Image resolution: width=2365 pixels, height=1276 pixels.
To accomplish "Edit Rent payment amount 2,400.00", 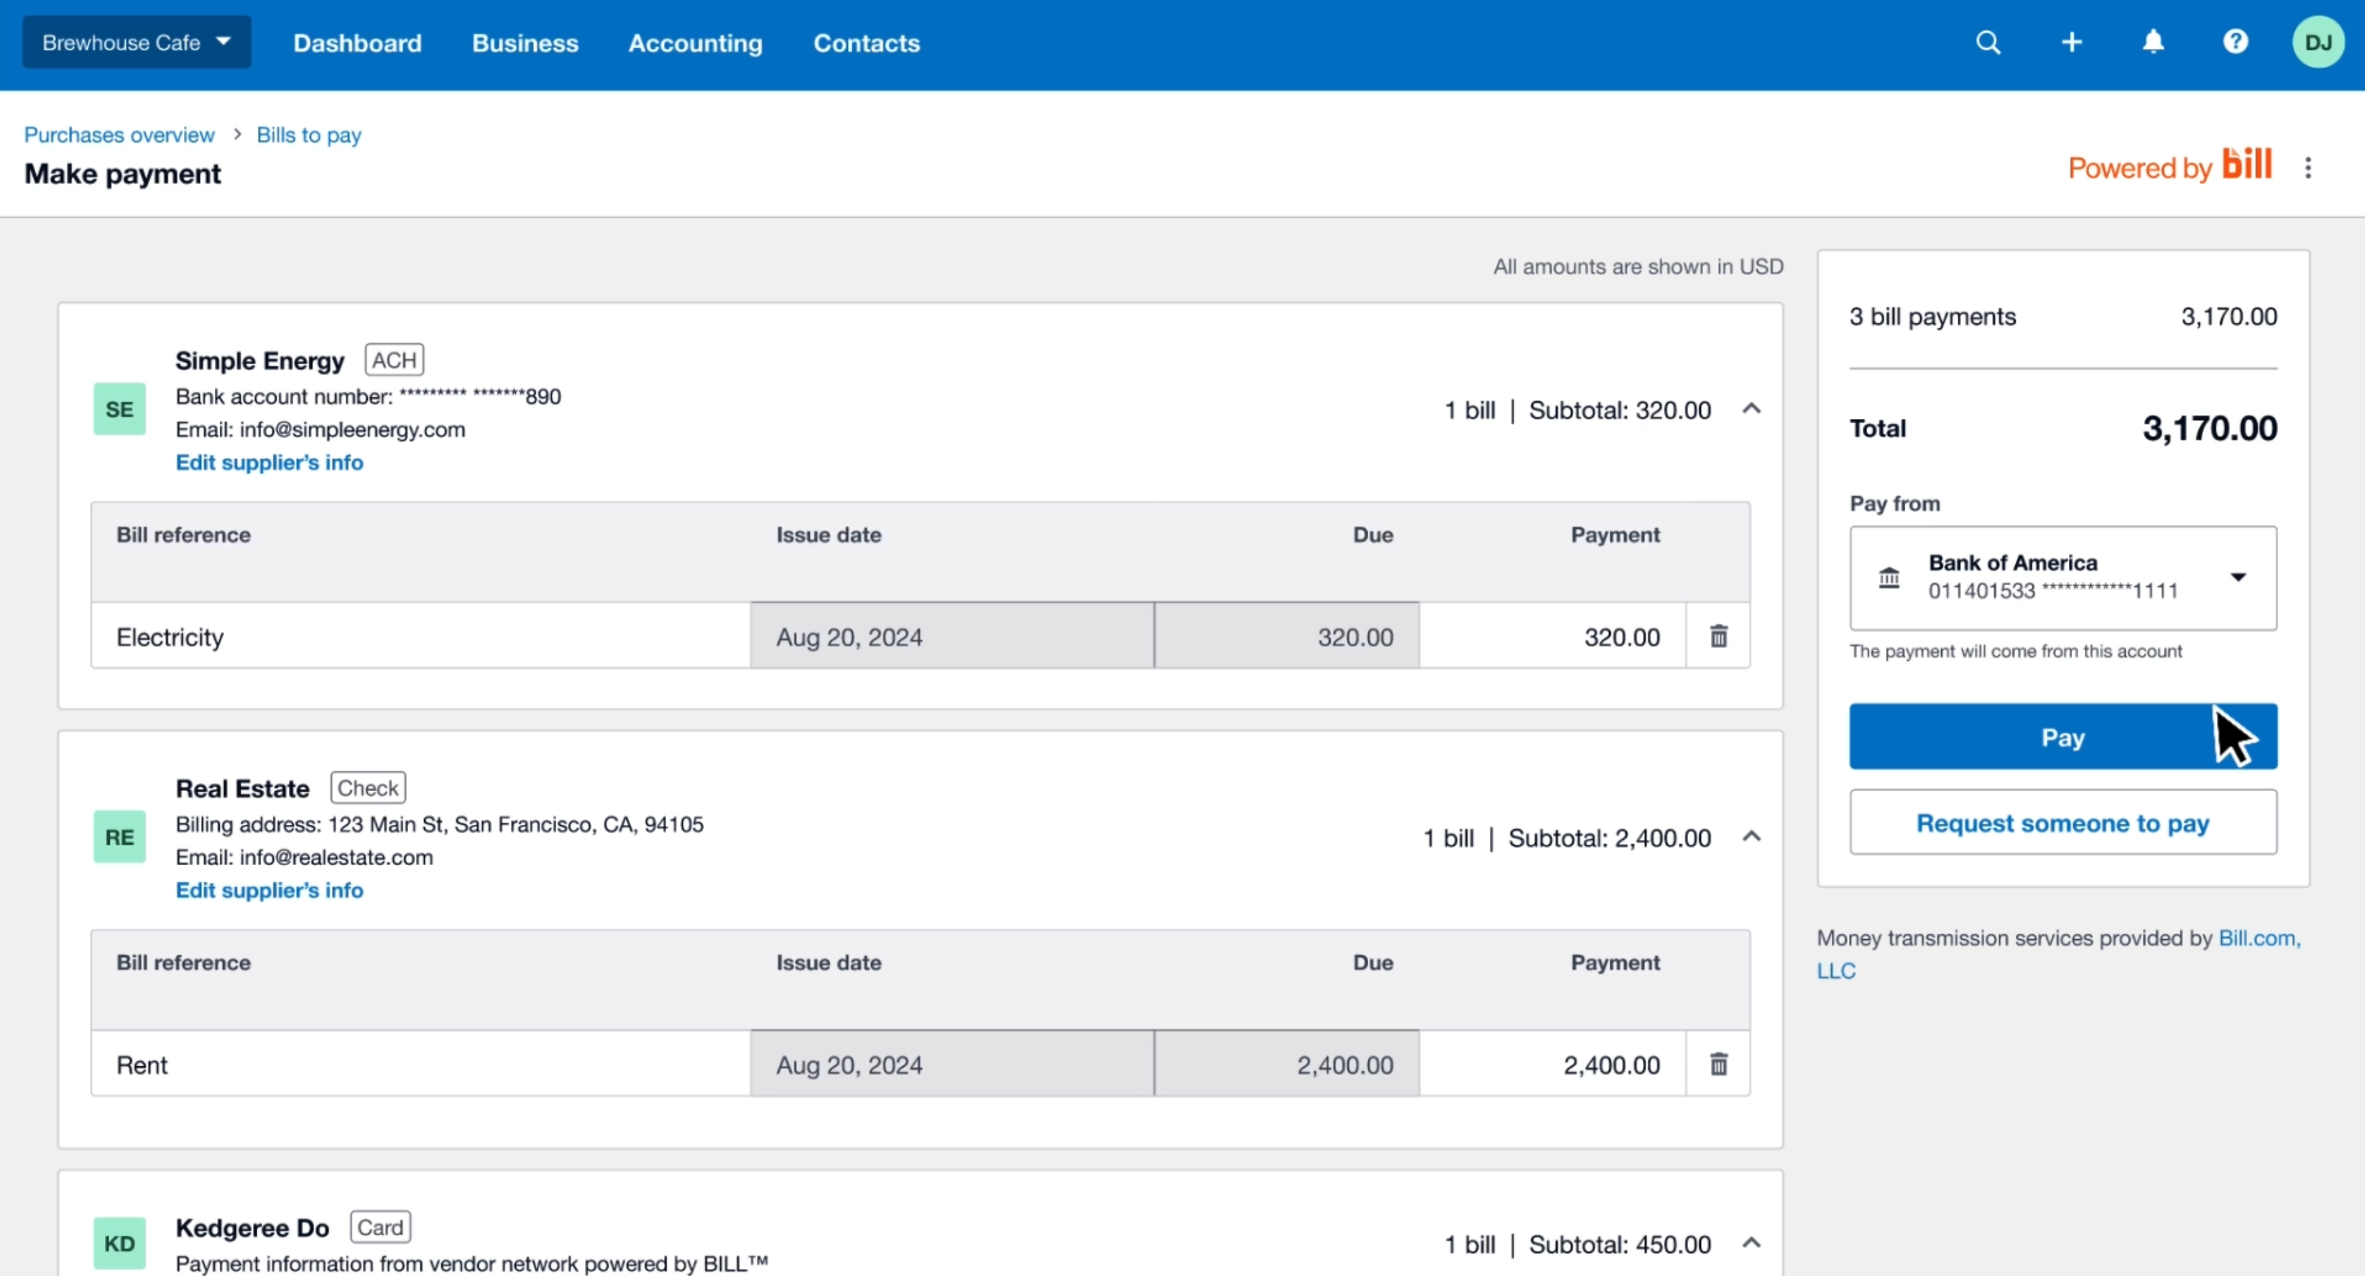I will pyautogui.click(x=1552, y=1064).
